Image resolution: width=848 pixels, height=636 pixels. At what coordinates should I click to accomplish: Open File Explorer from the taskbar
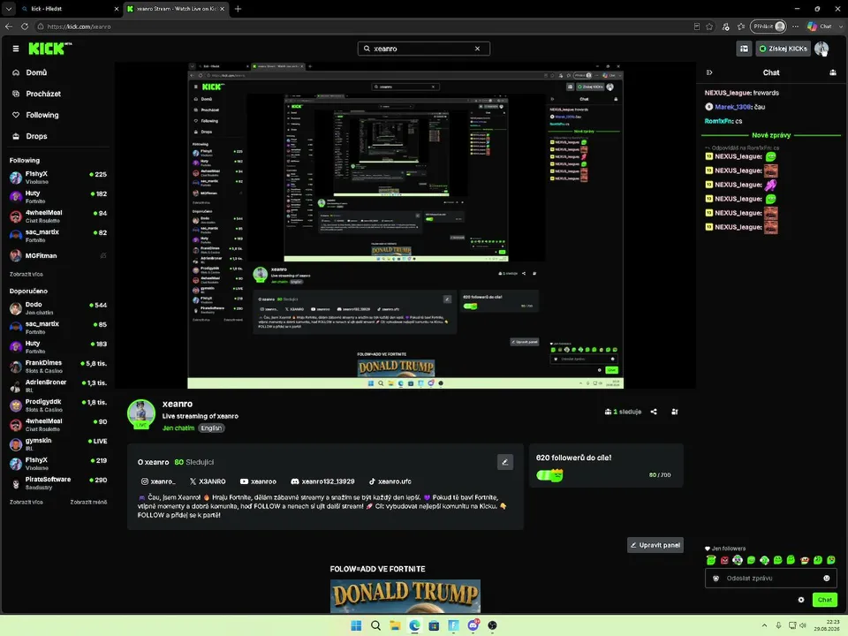pos(395,625)
